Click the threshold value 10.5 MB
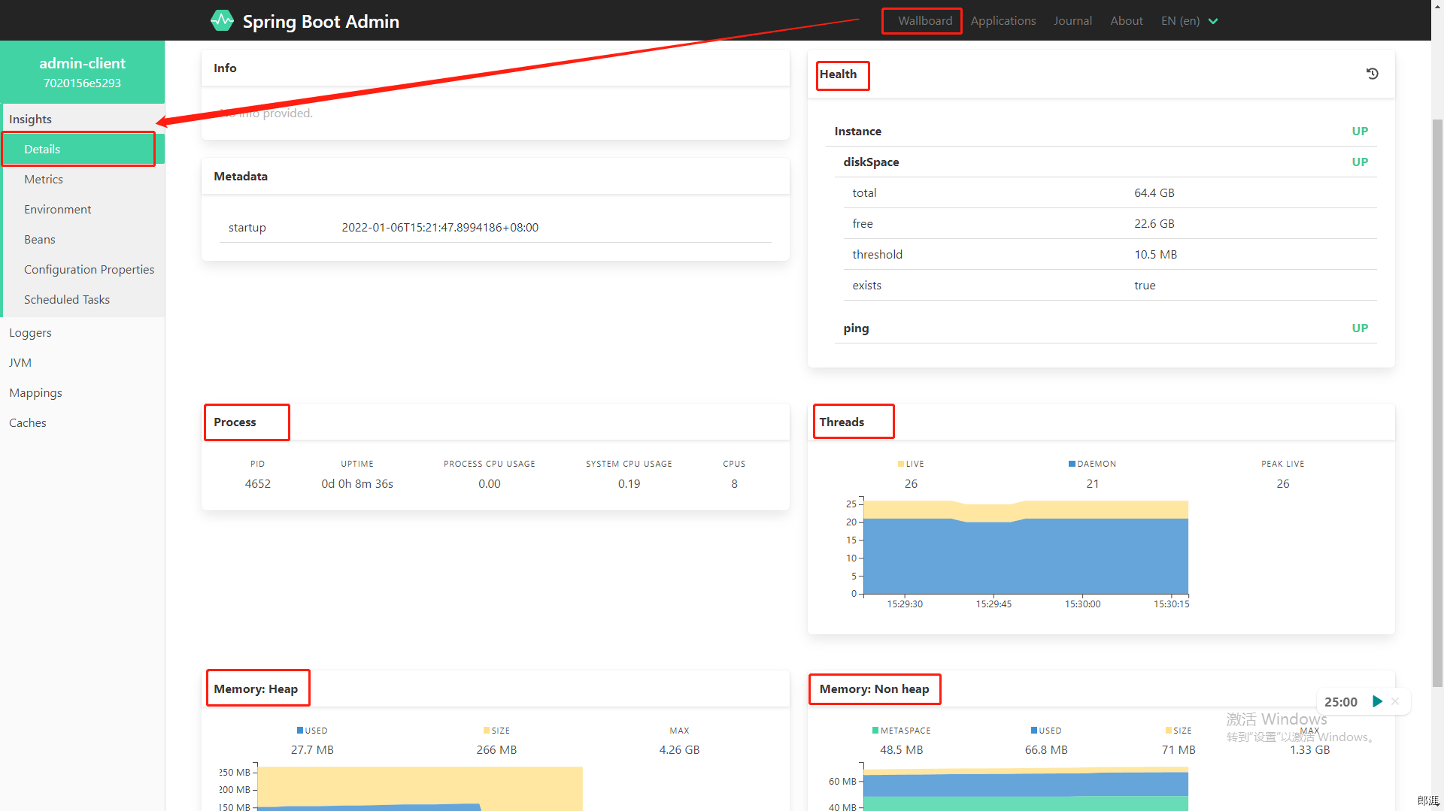Screen dimensions: 1444x811 coord(1156,254)
